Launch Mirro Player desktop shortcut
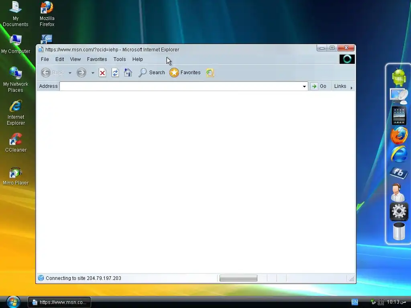This screenshot has height=308, width=411. click(x=16, y=176)
